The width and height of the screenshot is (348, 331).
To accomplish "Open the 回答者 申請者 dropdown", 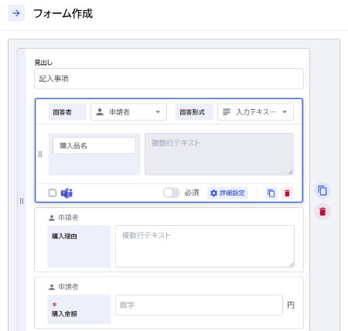I will coord(128,112).
